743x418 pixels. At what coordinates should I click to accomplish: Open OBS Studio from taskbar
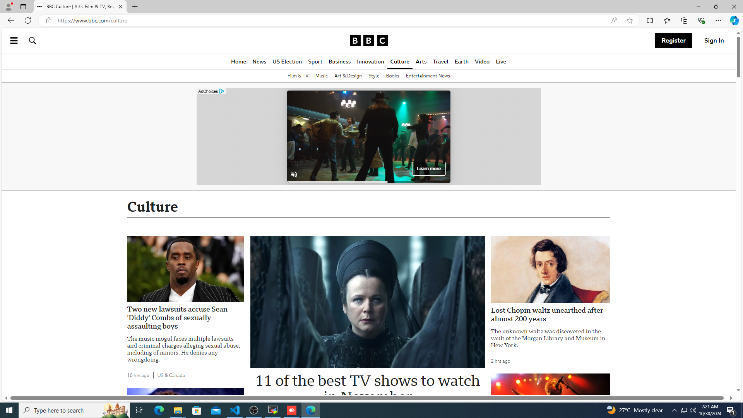[254, 410]
